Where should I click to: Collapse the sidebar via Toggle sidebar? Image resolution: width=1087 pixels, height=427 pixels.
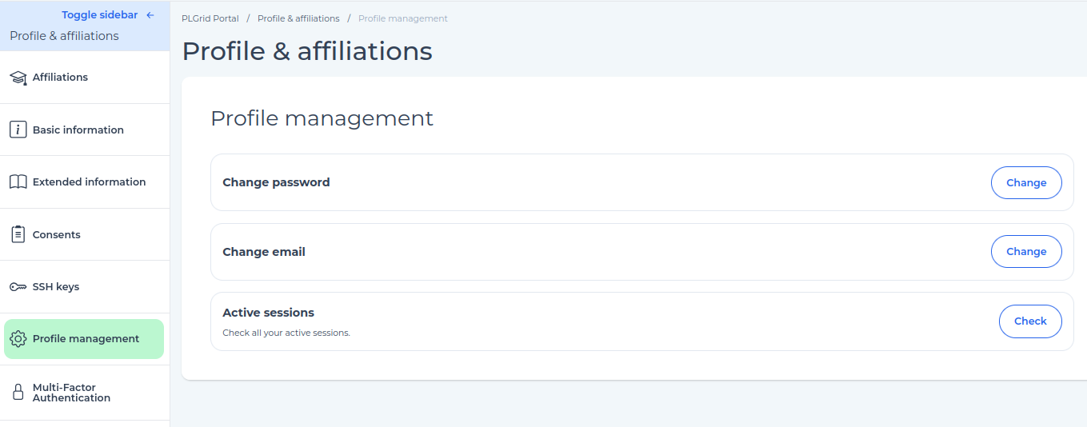[108, 15]
